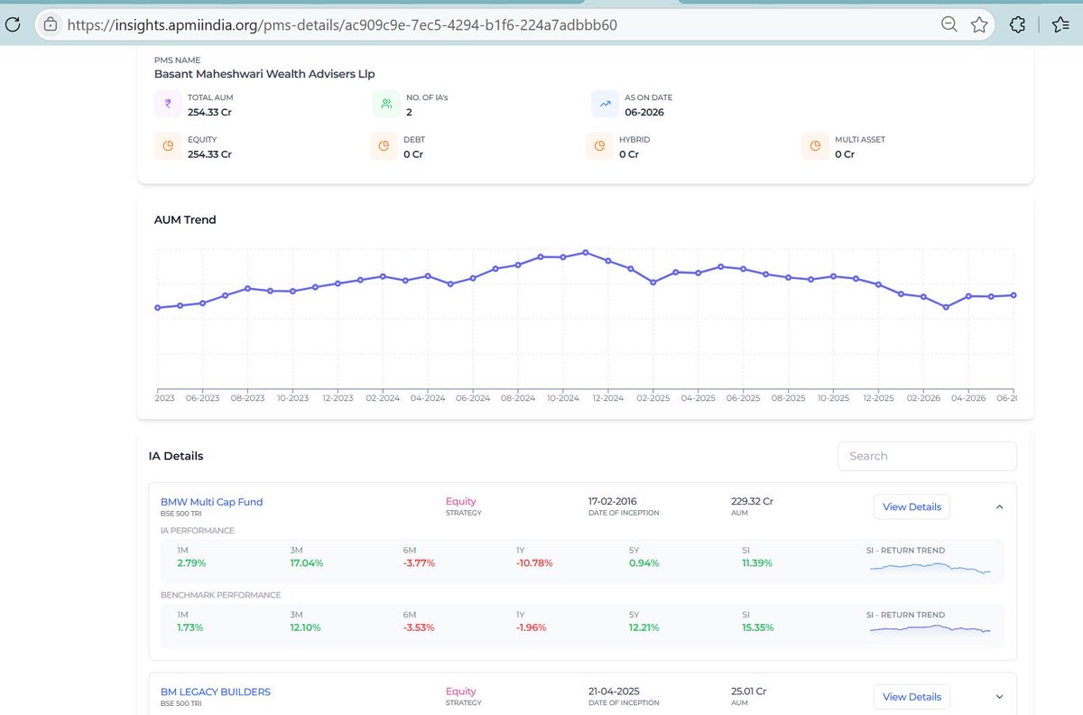Select the As On Date value 06-2026
This screenshot has height=715, width=1083.
click(644, 112)
